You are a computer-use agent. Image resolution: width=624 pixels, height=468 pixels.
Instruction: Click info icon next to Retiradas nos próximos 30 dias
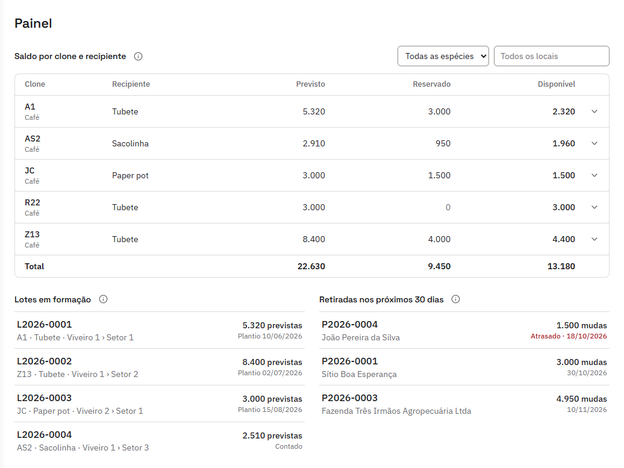pos(456,299)
